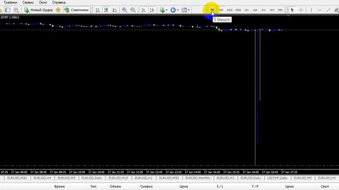The width and height of the screenshot is (339, 190).
Task: Select the M5 timeframe
Action: point(221,10)
